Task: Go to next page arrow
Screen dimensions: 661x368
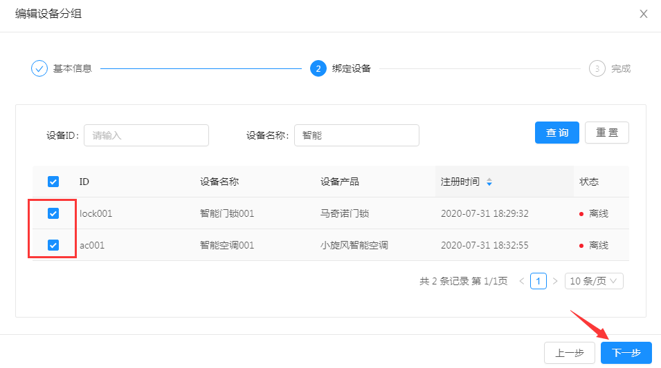Action: [555, 281]
